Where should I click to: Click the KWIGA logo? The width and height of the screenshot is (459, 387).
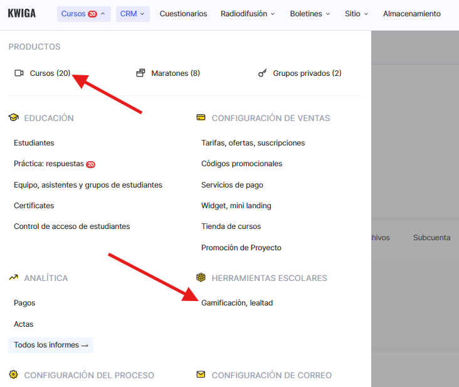(21, 13)
